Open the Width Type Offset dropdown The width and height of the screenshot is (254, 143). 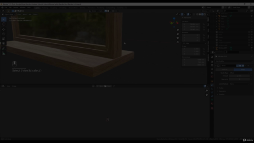pyautogui.click(x=239, y=73)
